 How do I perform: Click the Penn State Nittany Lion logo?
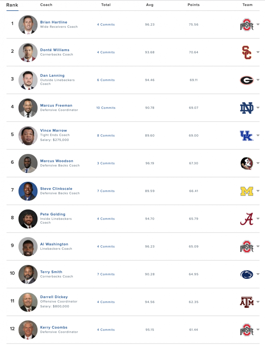coord(247,274)
